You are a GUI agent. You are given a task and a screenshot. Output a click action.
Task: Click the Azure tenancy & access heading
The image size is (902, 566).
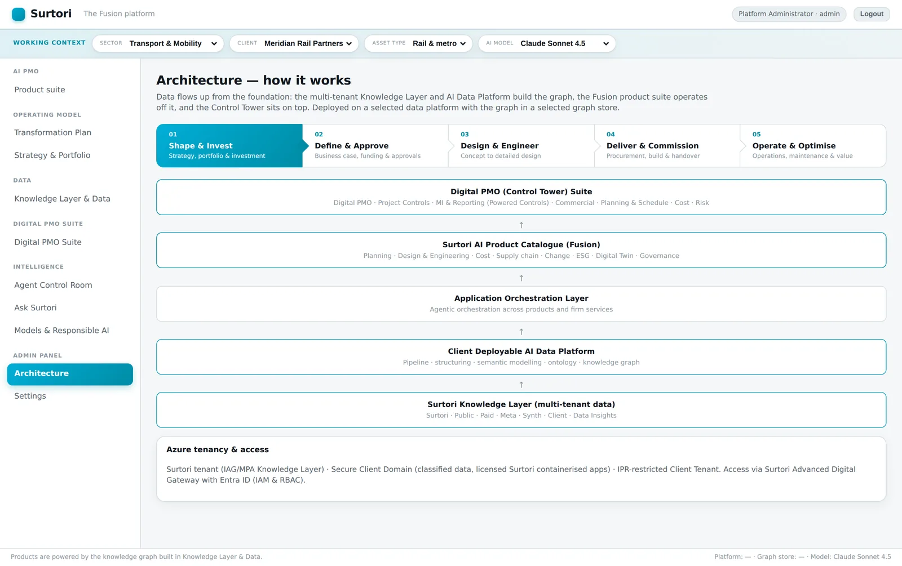pyautogui.click(x=218, y=449)
